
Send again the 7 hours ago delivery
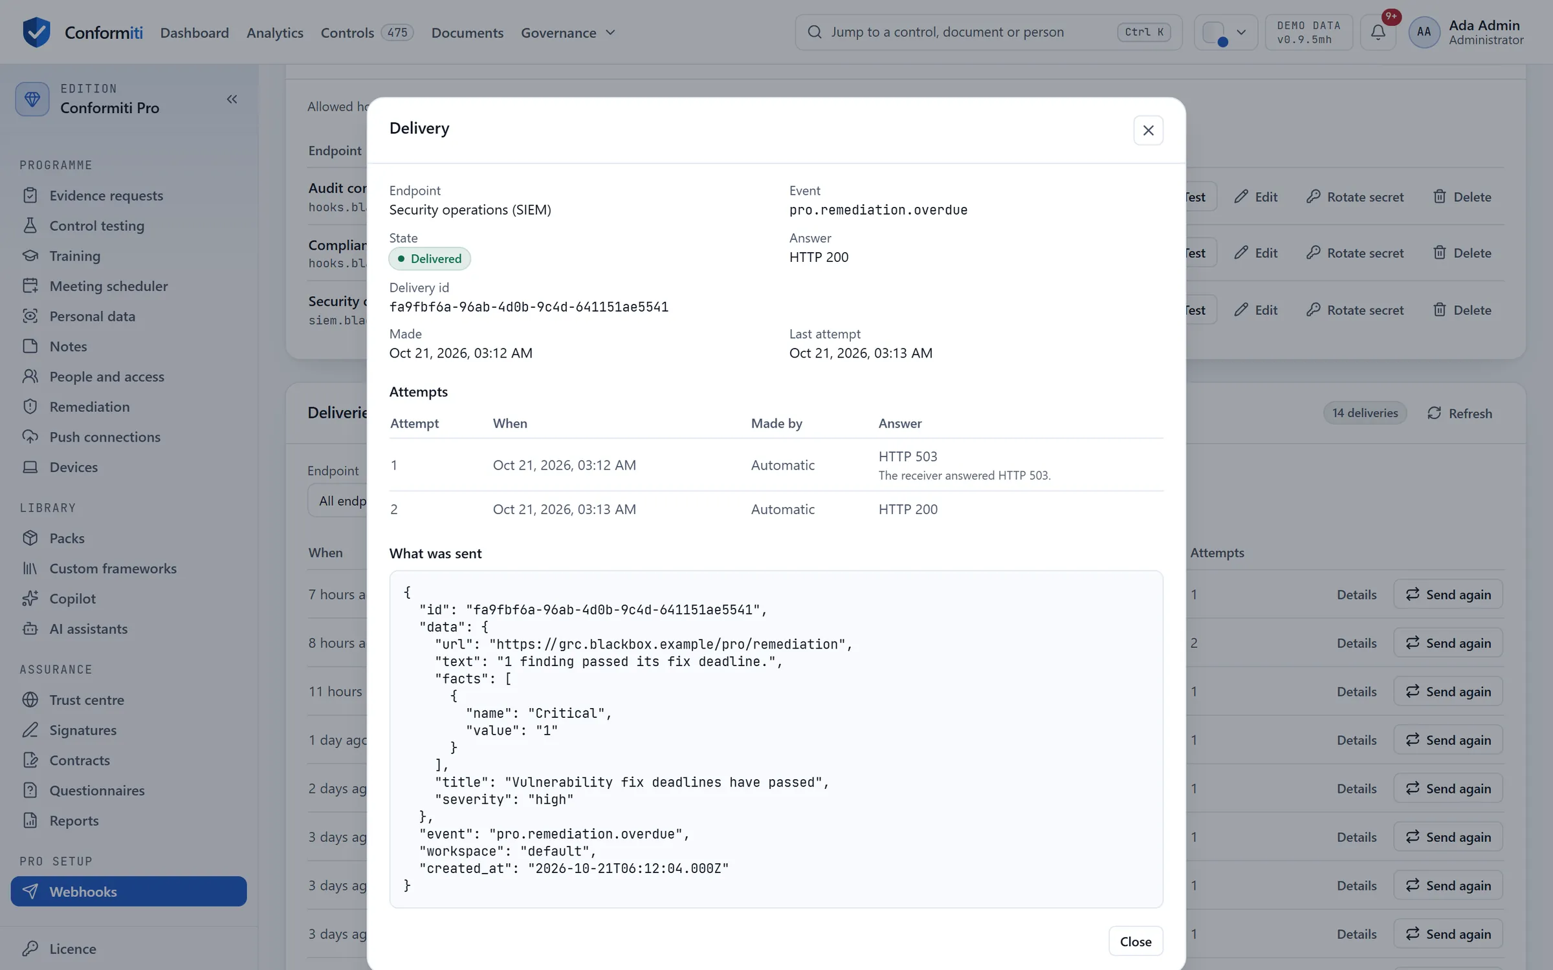coord(1448,594)
